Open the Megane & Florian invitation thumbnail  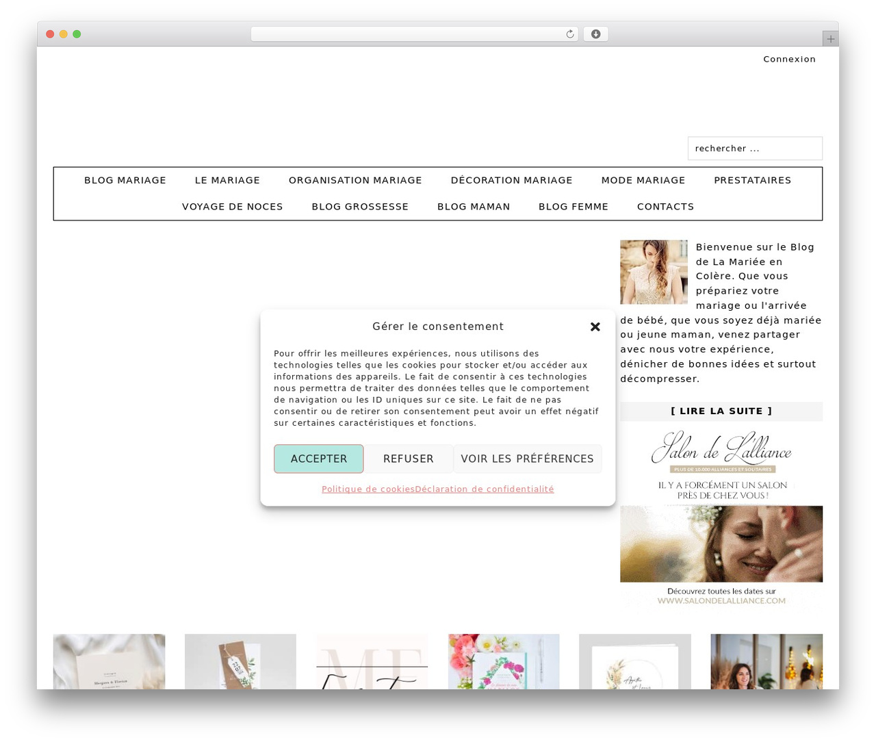pos(109,661)
